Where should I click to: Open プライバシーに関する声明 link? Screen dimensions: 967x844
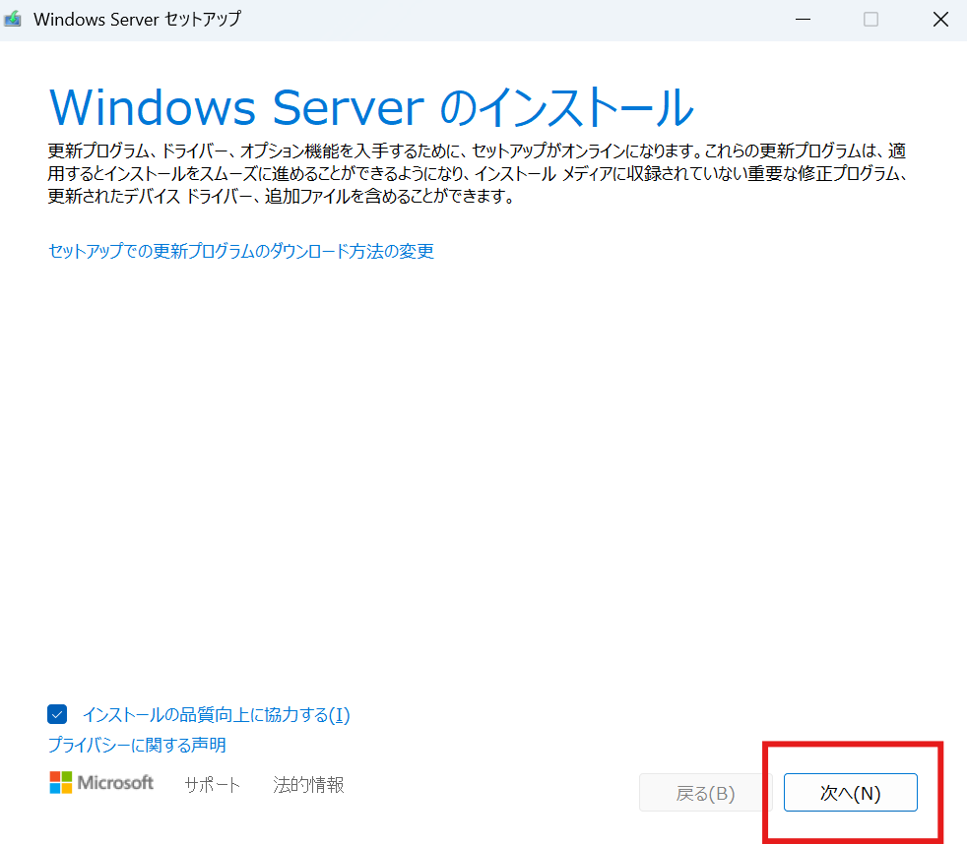coord(137,745)
